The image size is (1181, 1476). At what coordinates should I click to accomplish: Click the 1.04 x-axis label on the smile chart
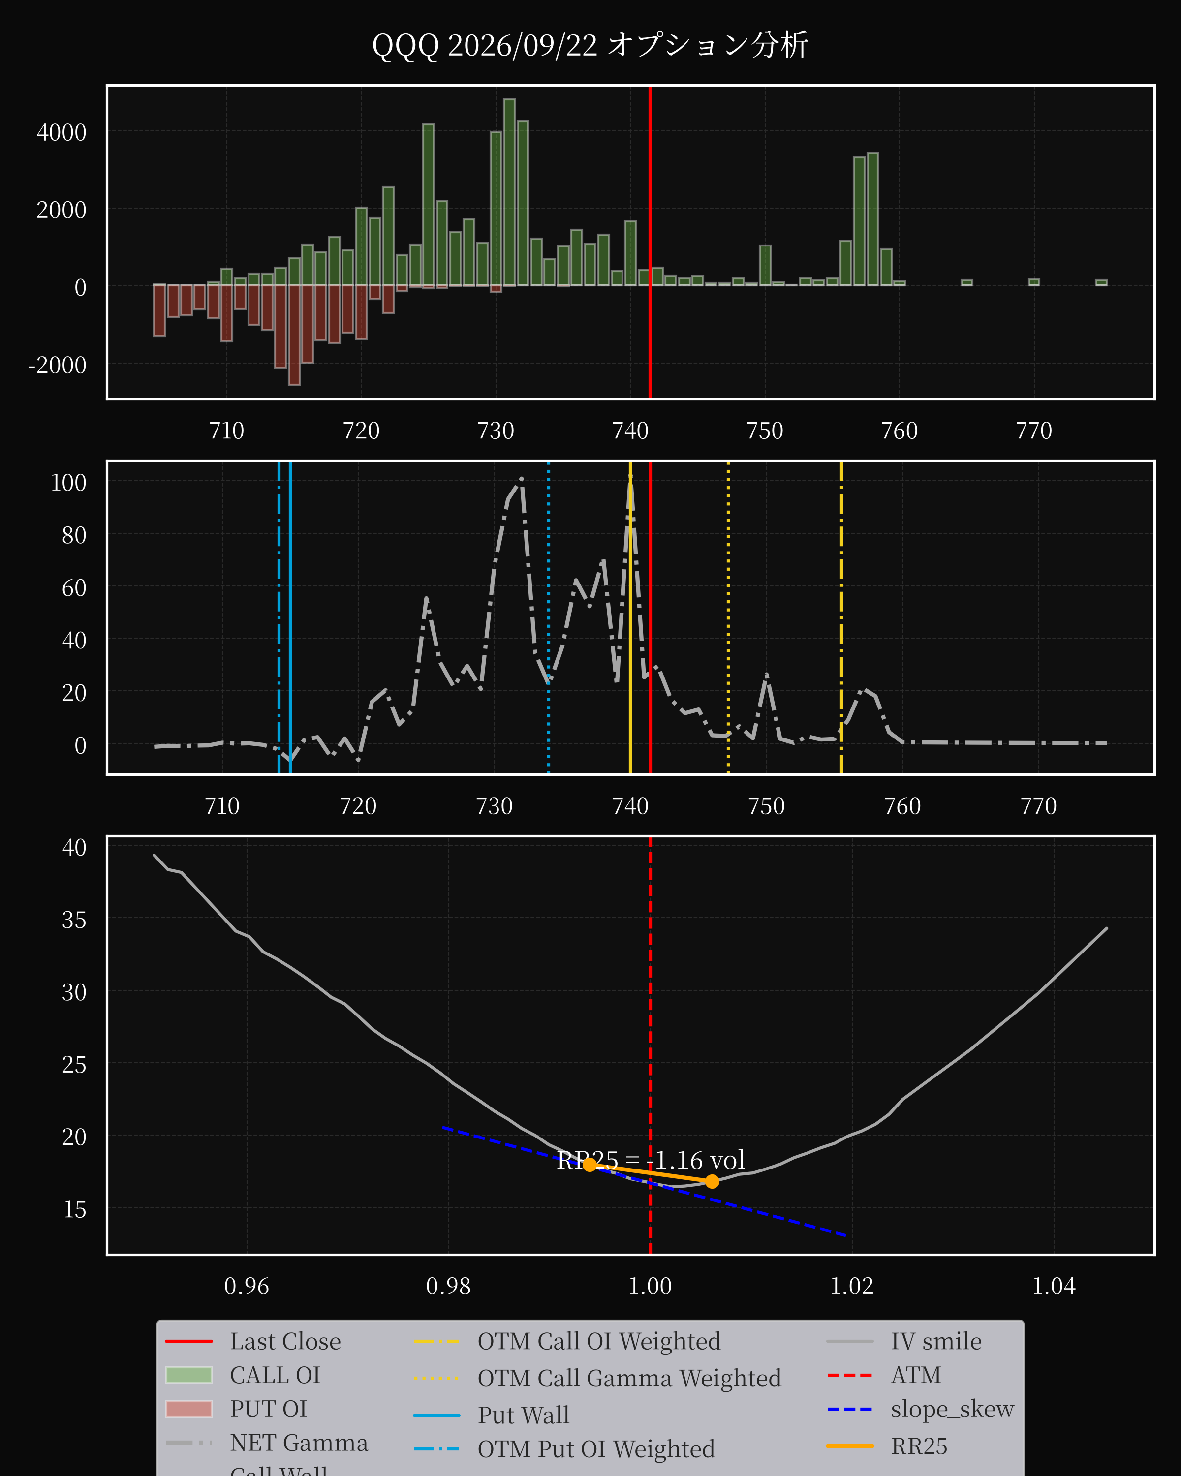[1054, 1286]
